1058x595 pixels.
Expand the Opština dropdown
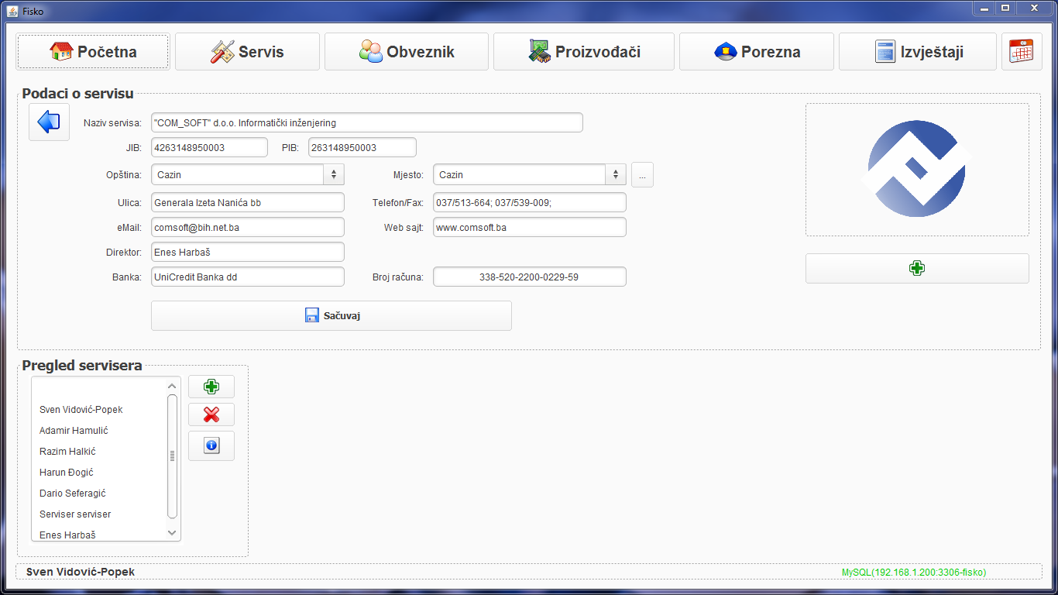[x=333, y=174]
